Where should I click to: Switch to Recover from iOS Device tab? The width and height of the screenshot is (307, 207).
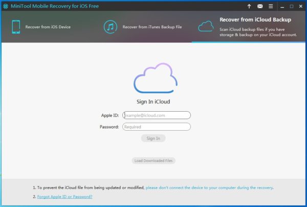(x=48, y=27)
